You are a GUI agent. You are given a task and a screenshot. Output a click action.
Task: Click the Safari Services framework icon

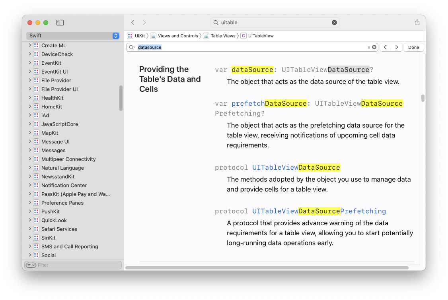(x=36, y=229)
